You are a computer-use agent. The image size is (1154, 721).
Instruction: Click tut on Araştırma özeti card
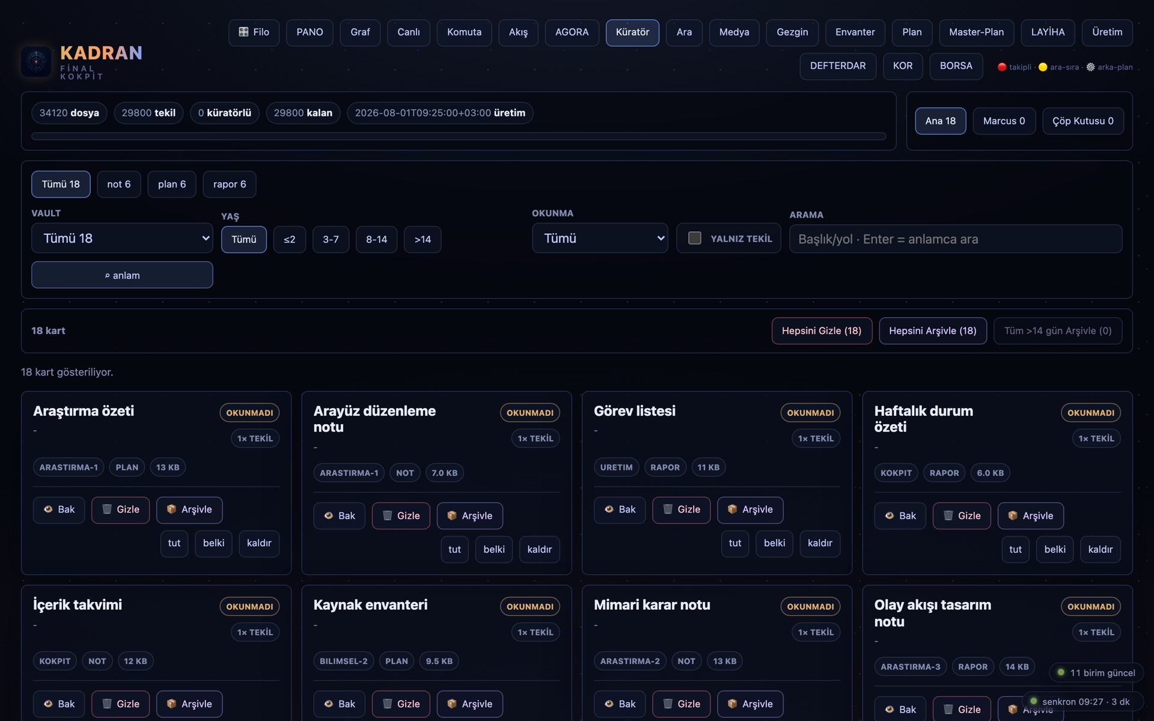pos(174,544)
